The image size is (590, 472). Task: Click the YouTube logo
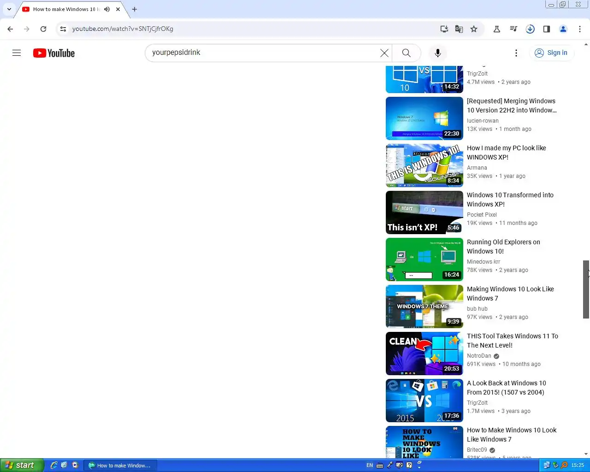point(54,53)
